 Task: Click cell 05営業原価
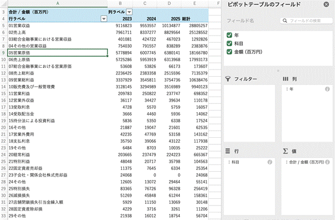[x=58, y=53]
